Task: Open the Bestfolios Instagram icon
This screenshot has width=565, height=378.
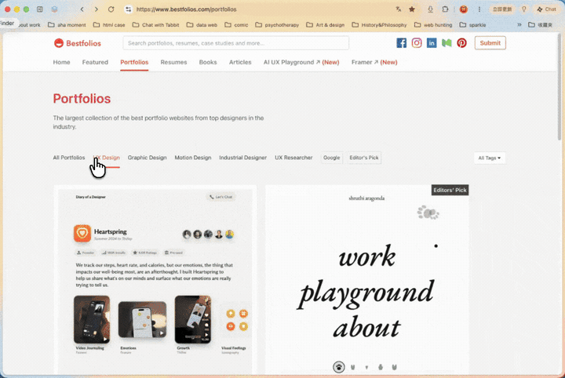Action: [x=417, y=43]
